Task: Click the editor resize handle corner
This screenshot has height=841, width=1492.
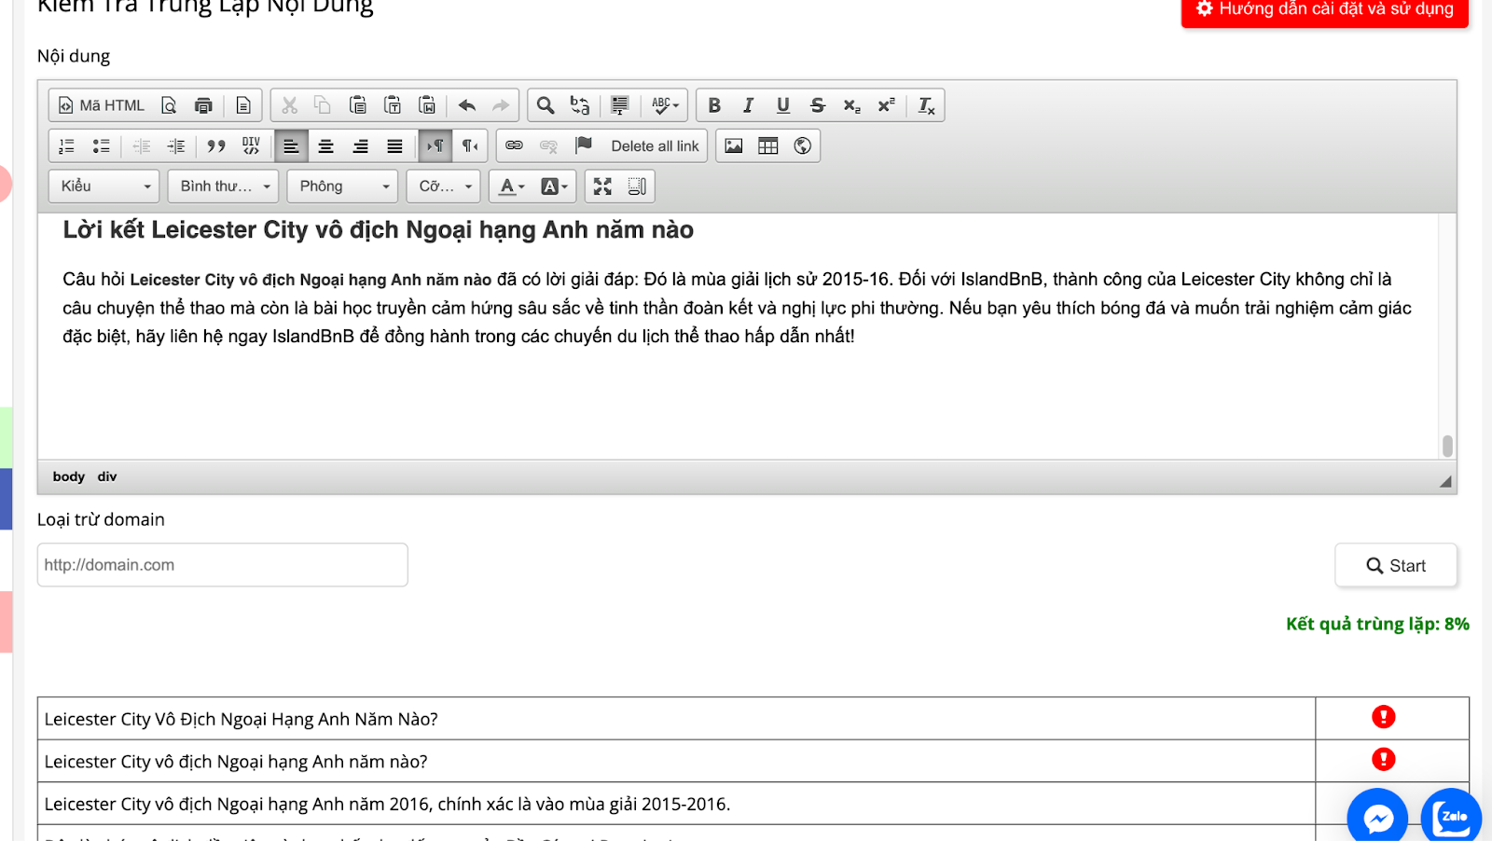Action: (1445, 481)
